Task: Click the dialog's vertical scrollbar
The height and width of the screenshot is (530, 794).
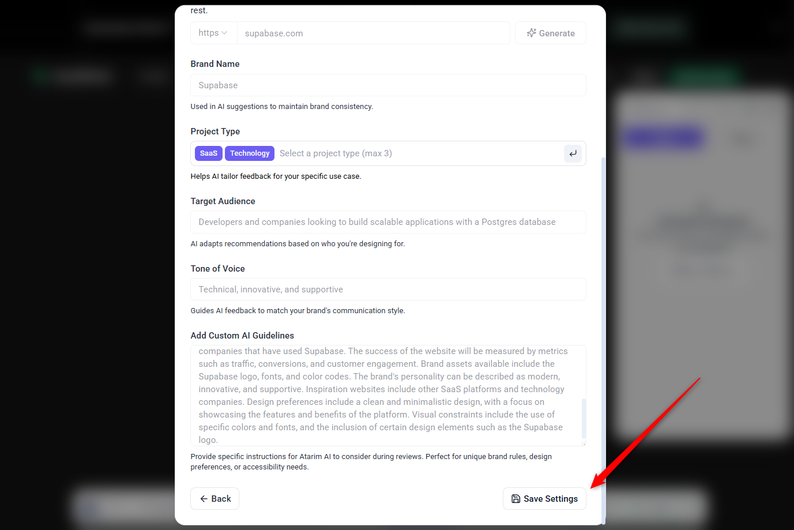Action: point(603,340)
